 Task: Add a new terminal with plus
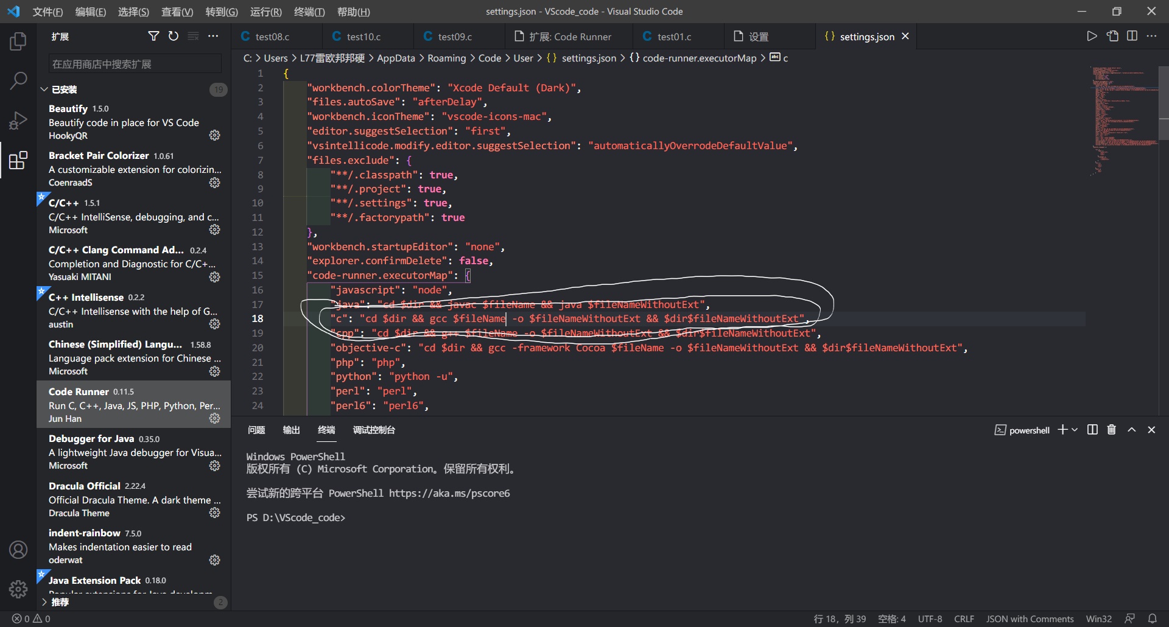pyautogui.click(x=1062, y=430)
